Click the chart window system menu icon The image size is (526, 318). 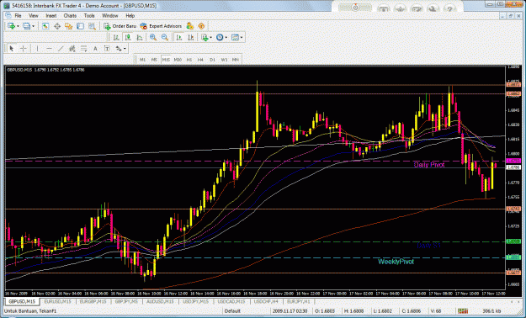(x=8, y=16)
